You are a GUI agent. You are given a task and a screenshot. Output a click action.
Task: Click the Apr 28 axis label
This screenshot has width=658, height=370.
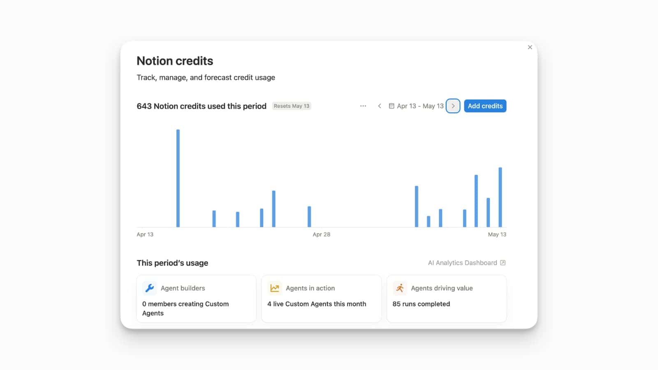pyautogui.click(x=321, y=234)
